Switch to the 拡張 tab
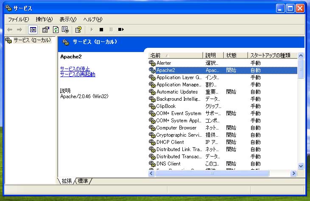 click(x=67, y=181)
